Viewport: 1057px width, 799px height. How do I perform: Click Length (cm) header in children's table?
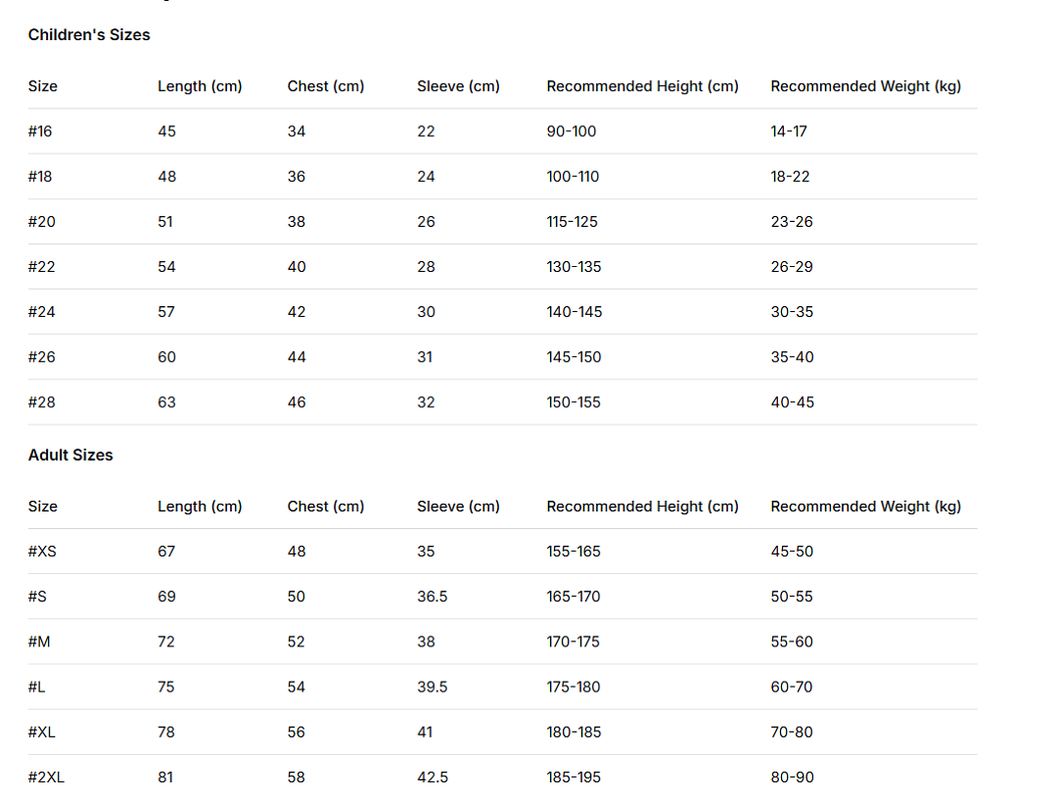coord(200,86)
